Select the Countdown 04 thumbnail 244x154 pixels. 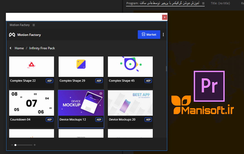pyautogui.click(x=32, y=103)
